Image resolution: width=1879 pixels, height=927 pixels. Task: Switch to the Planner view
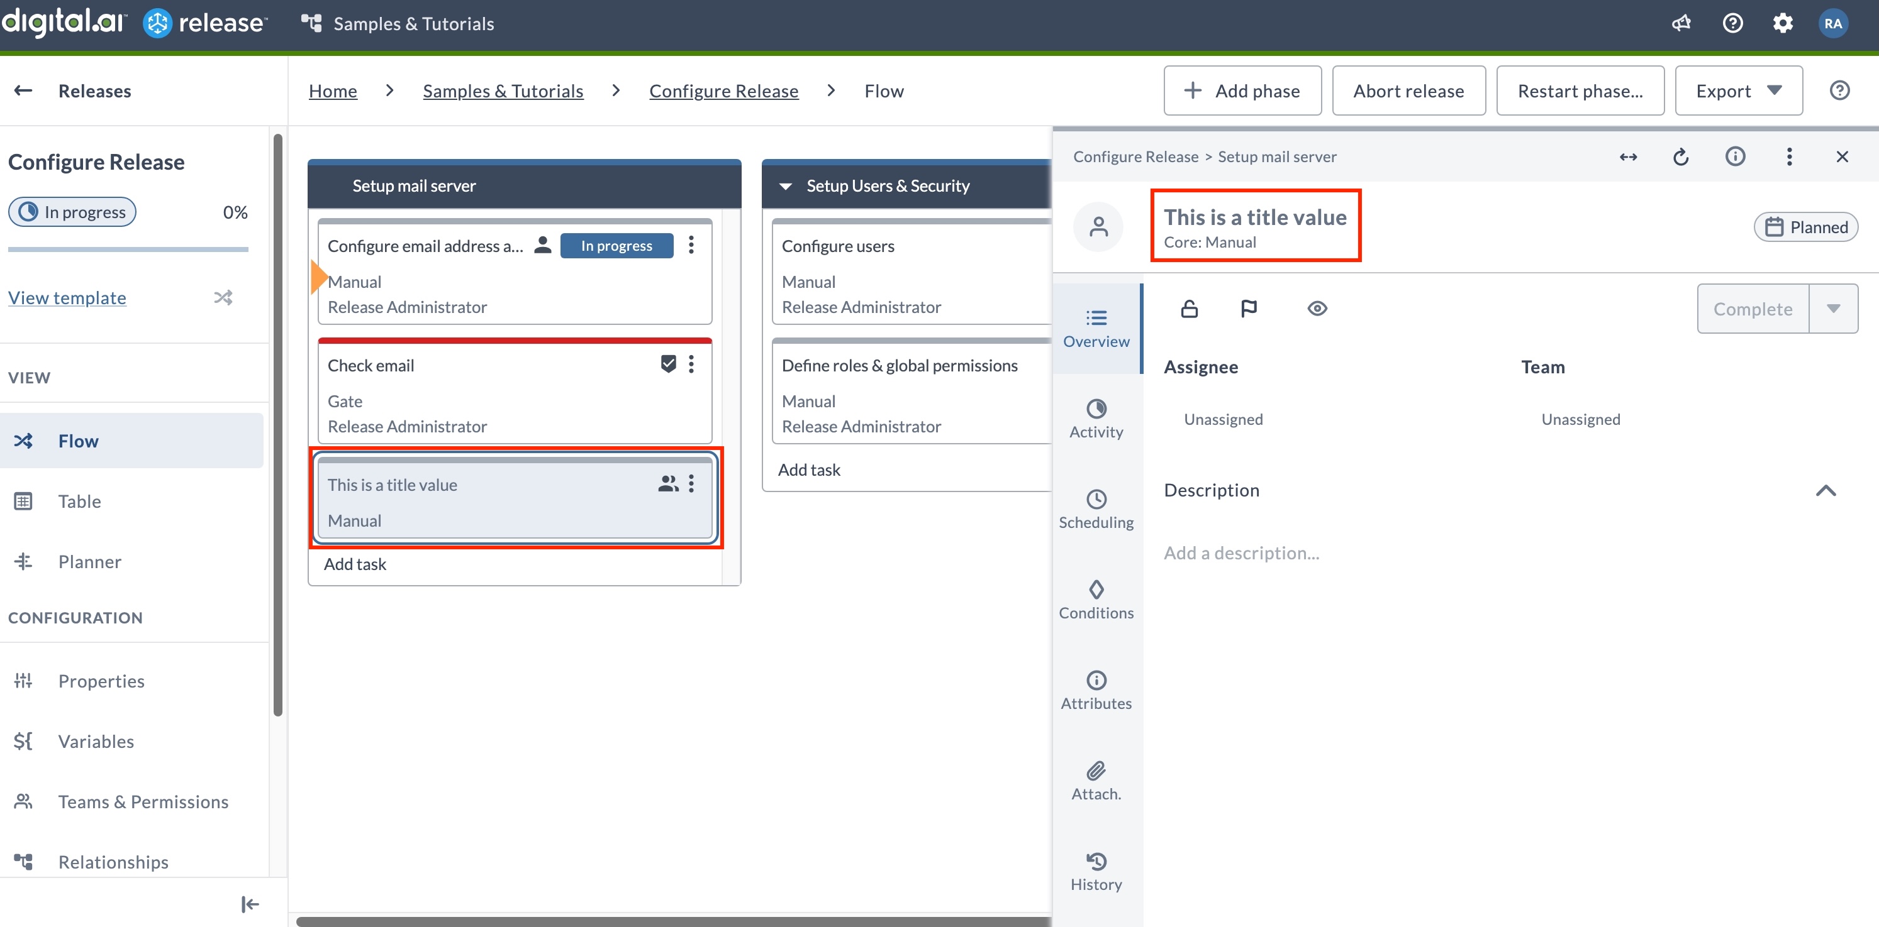point(131,561)
